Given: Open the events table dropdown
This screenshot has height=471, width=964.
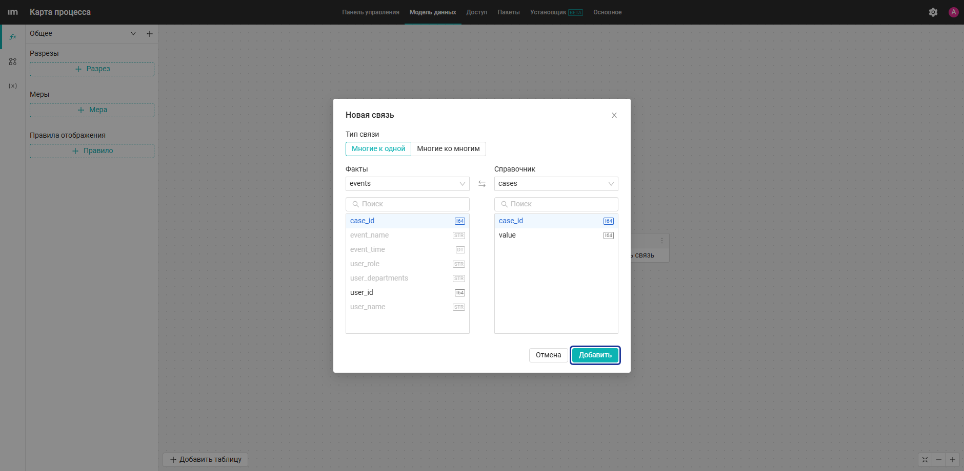Looking at the screenshot, I should [x=408, y=184].
